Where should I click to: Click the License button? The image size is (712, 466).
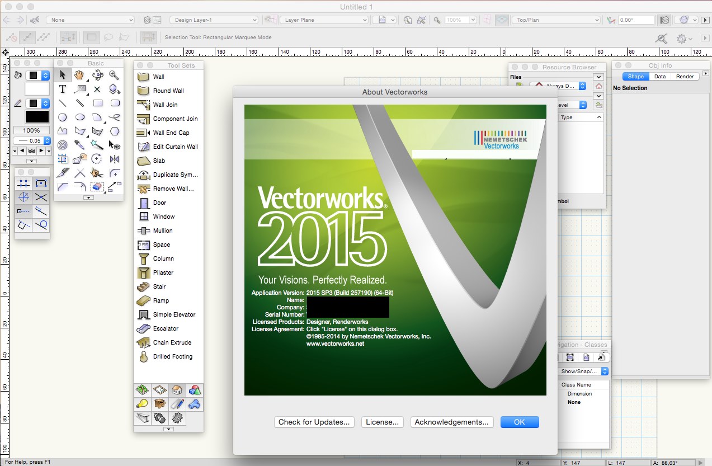click(382, 422)
